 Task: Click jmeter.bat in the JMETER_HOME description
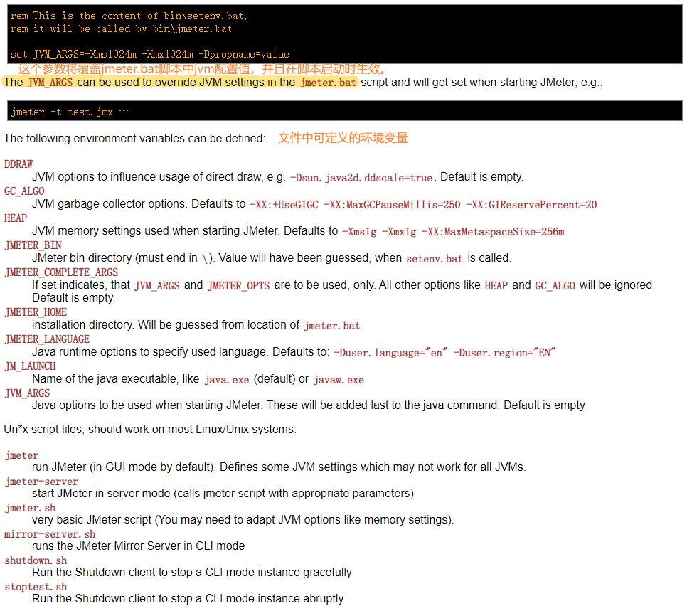[x=332, y=326]
